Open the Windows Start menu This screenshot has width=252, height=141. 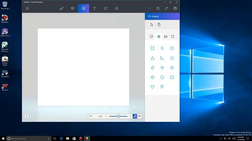click(x=3, y=138)
